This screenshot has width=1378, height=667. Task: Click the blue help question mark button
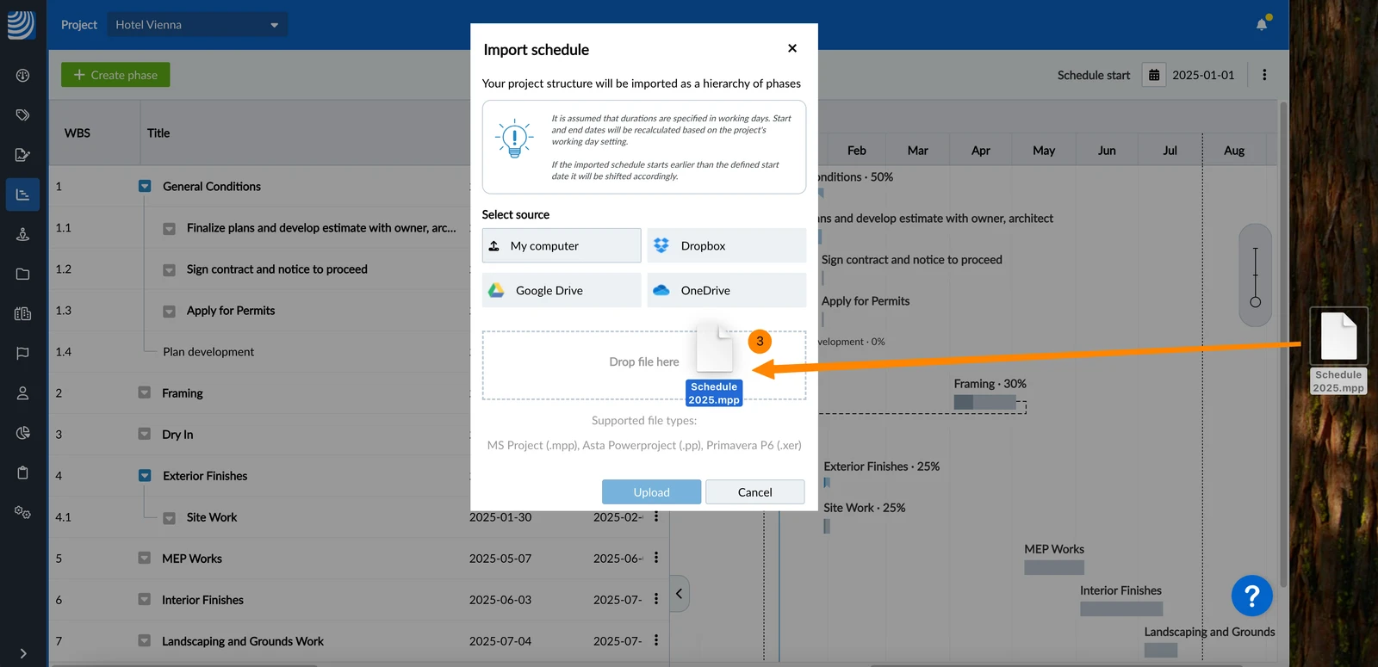coord(1251,596)
